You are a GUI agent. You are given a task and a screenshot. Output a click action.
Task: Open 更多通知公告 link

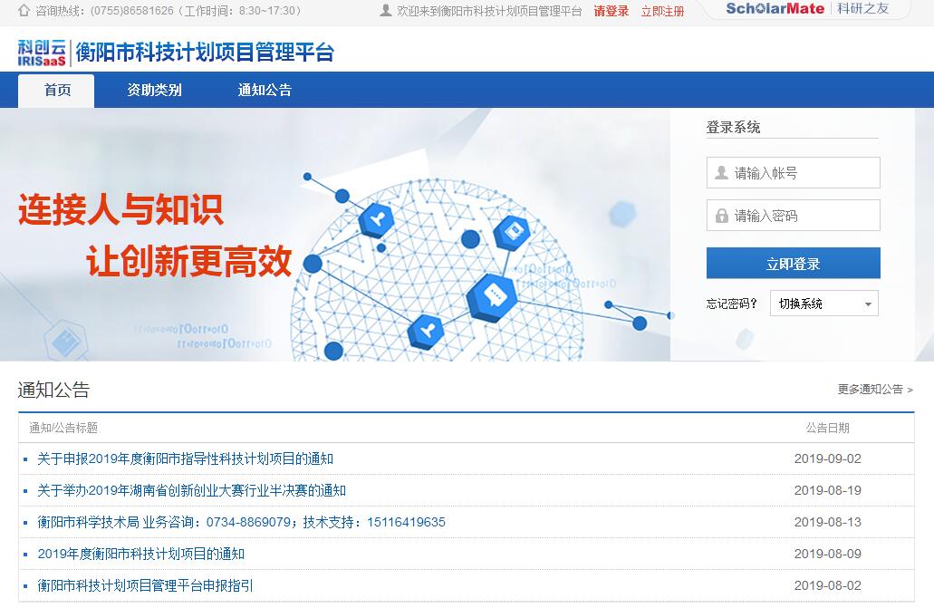[875, 390]
